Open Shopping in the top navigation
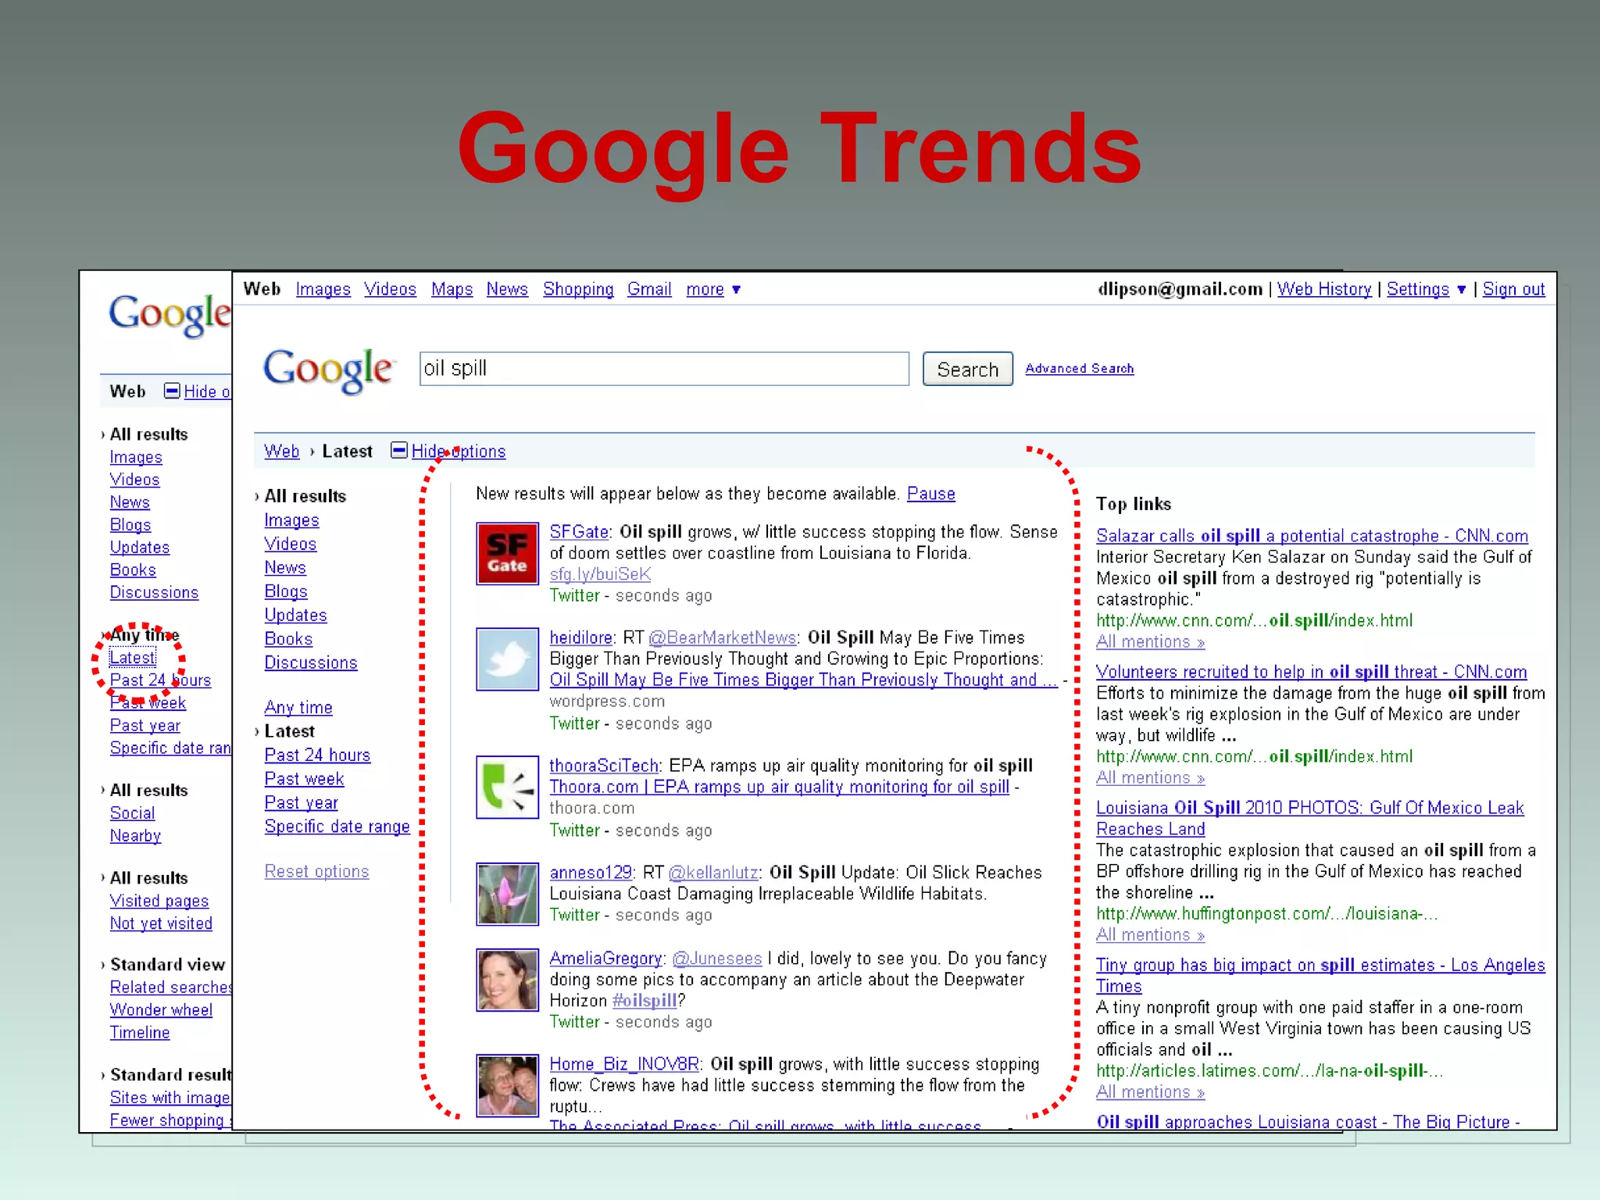Image resolution: width=1600 pixels, height=1200 pixels. (578, 290)
